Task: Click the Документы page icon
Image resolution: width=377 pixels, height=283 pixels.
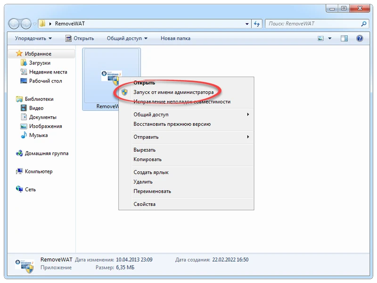Action: pyautogui.click(x=24, y=117)
